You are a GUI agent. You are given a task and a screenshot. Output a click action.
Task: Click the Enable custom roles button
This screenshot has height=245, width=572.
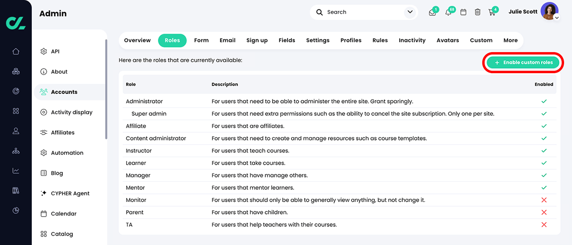click(x=523, y=63)
